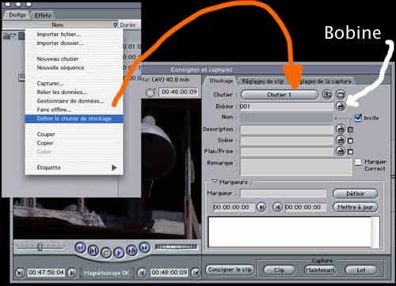Click the rewind transport button

coord(81,247)
